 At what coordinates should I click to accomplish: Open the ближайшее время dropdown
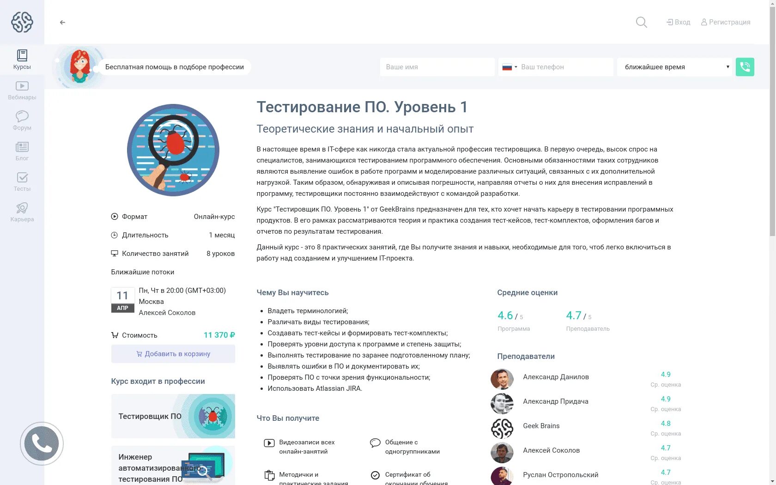tap(675, 67)
